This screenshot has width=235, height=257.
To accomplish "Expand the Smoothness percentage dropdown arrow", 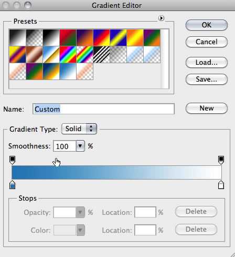I will (x=80, y=146).
